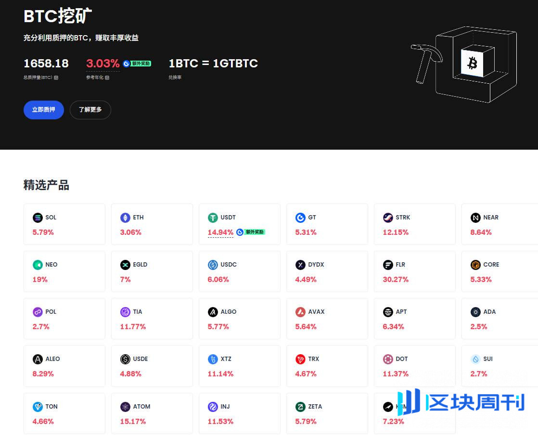
Task: Select the DYDX coin icon
Action: (300, 265)
